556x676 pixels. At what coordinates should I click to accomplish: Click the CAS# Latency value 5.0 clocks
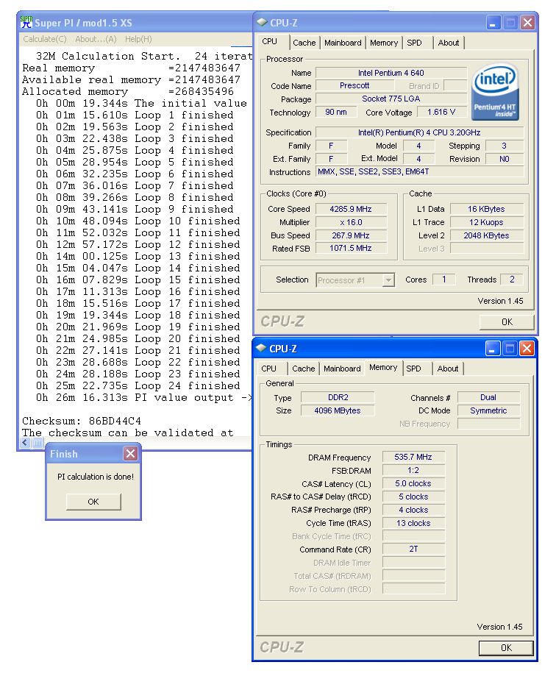point(413,484)
